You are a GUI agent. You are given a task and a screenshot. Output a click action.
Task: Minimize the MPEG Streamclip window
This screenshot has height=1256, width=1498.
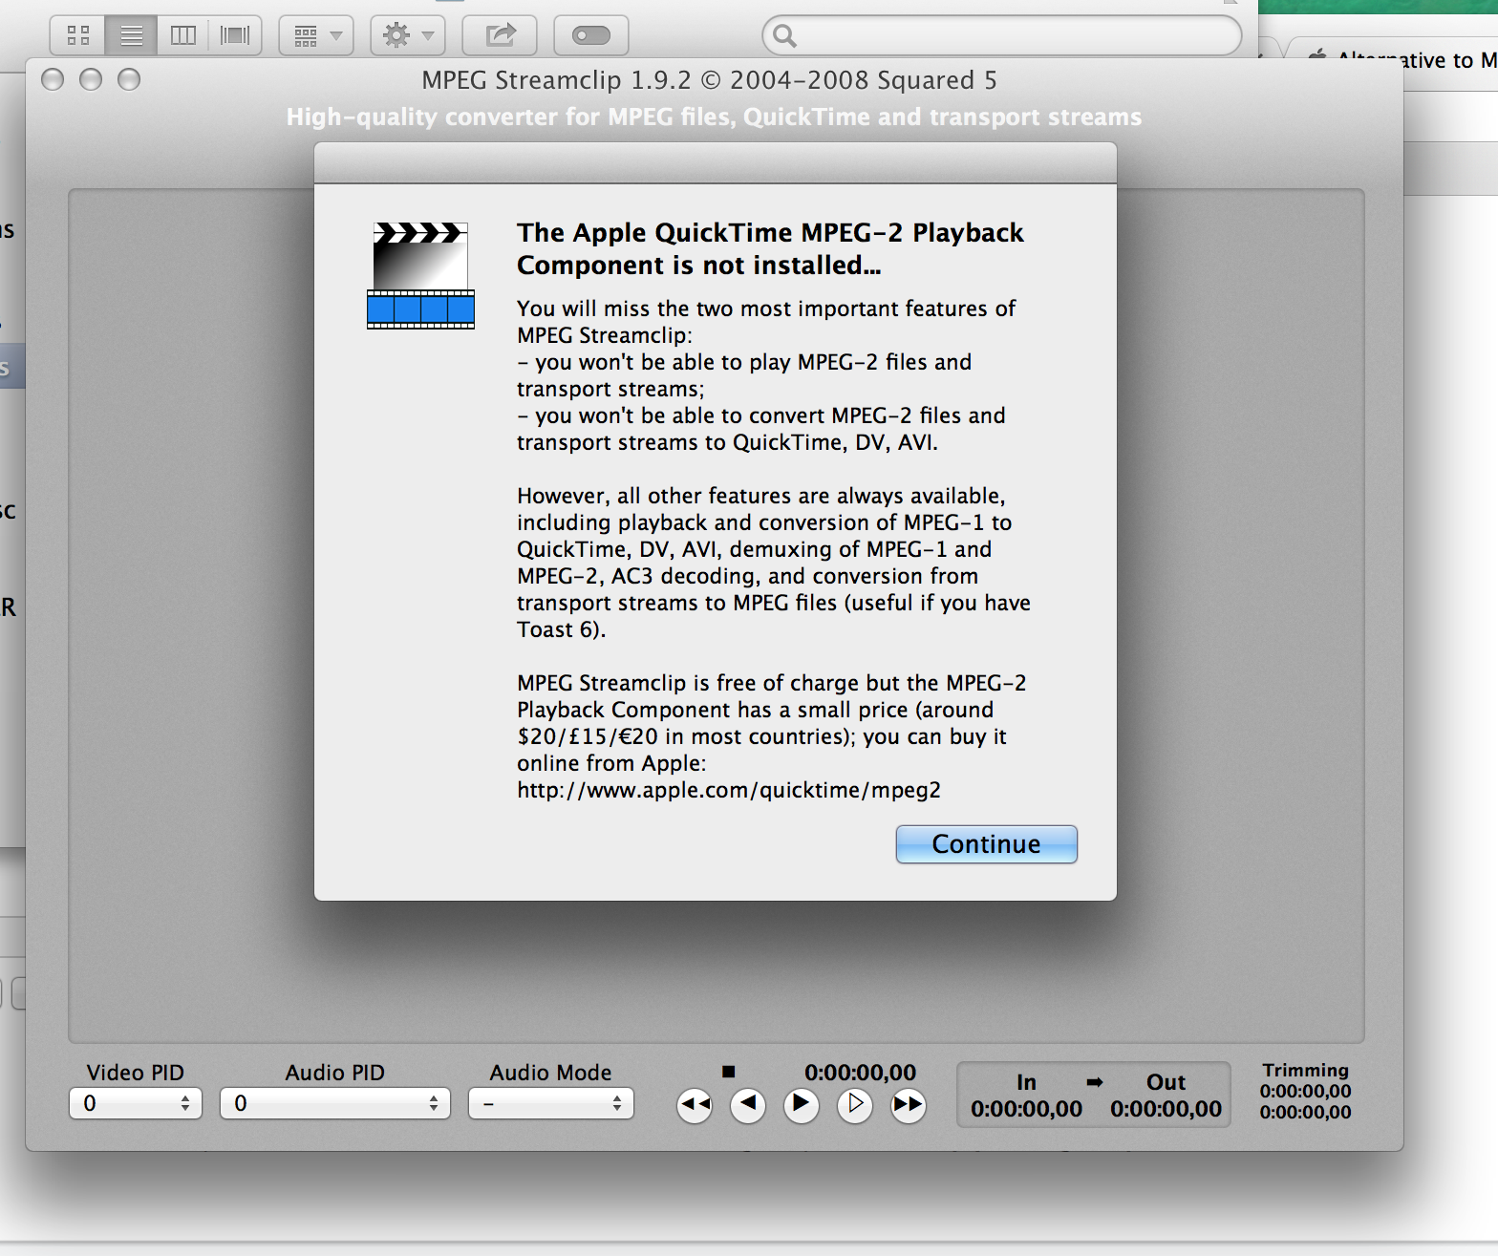tap(91, 79)
